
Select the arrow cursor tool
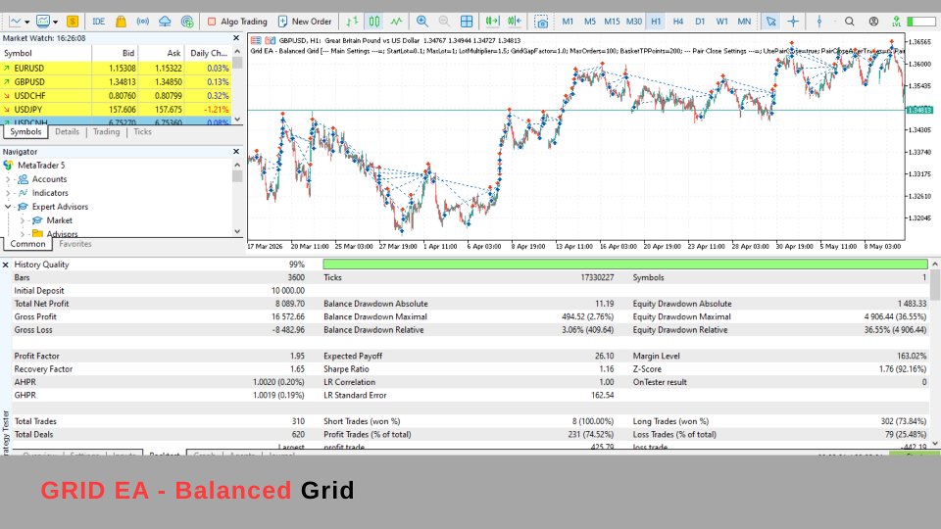pos(771,22)
